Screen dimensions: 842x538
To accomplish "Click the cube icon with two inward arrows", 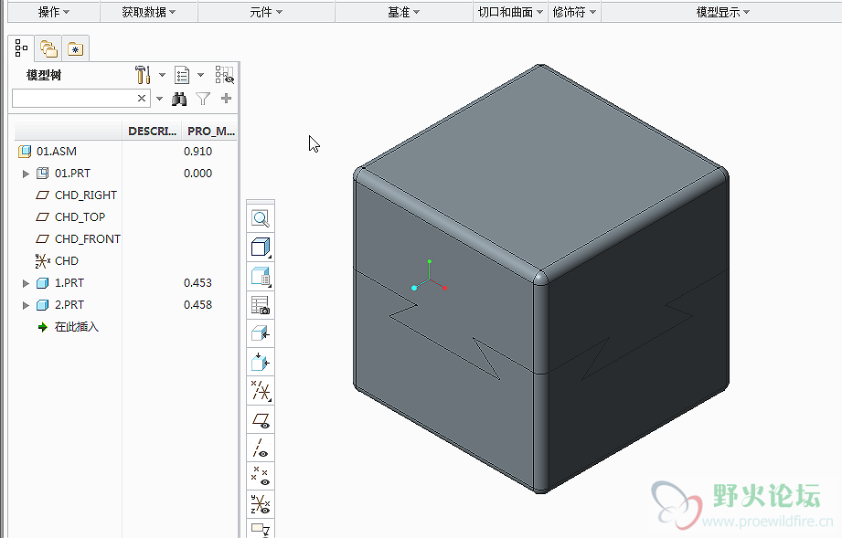I will tap(261, 362).
